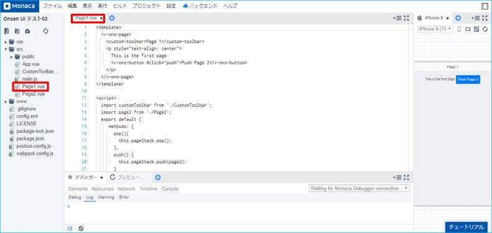Open main.js in the file tree
Image resolution: width=492 pixels, height=233 pixels.
click(29, 79)
